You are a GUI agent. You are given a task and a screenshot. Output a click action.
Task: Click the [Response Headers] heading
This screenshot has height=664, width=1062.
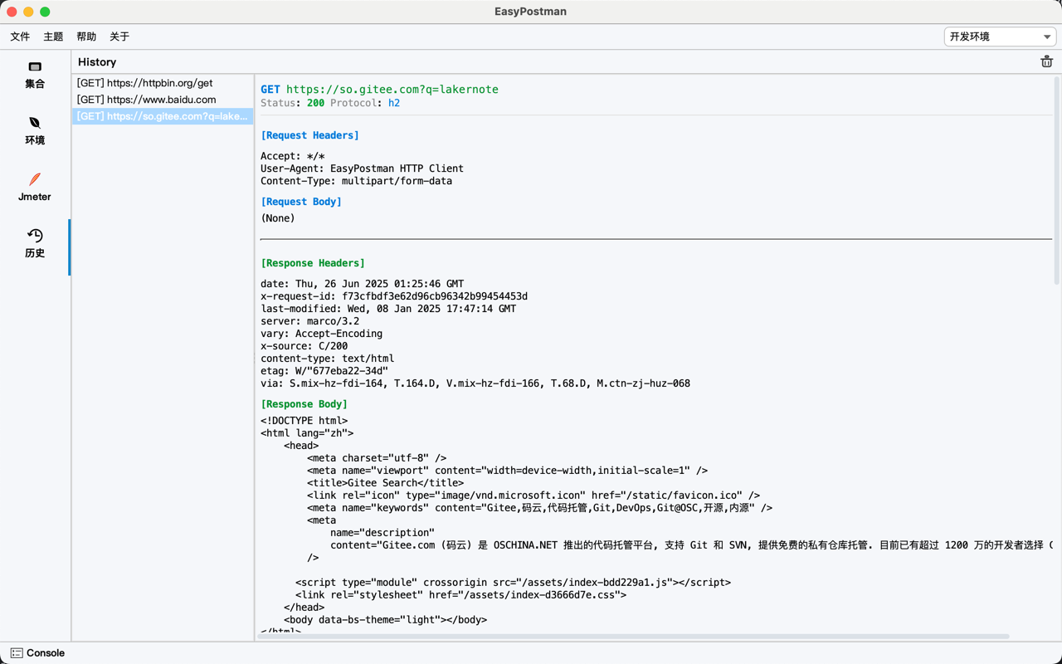coord(313,263)
